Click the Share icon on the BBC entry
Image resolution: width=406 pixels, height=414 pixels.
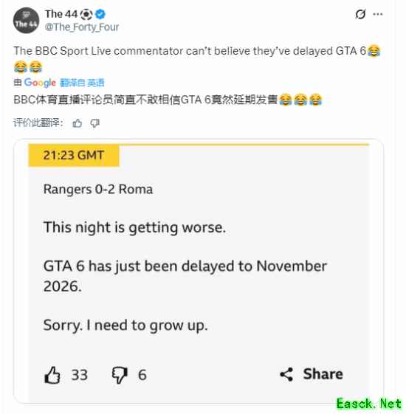tap(286, 374)
